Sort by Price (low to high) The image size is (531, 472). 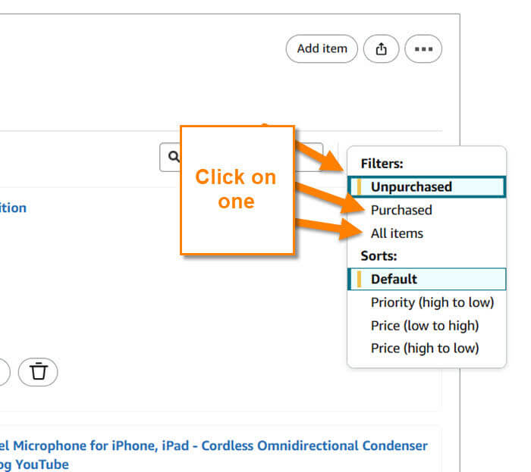(x=426, y=326)
